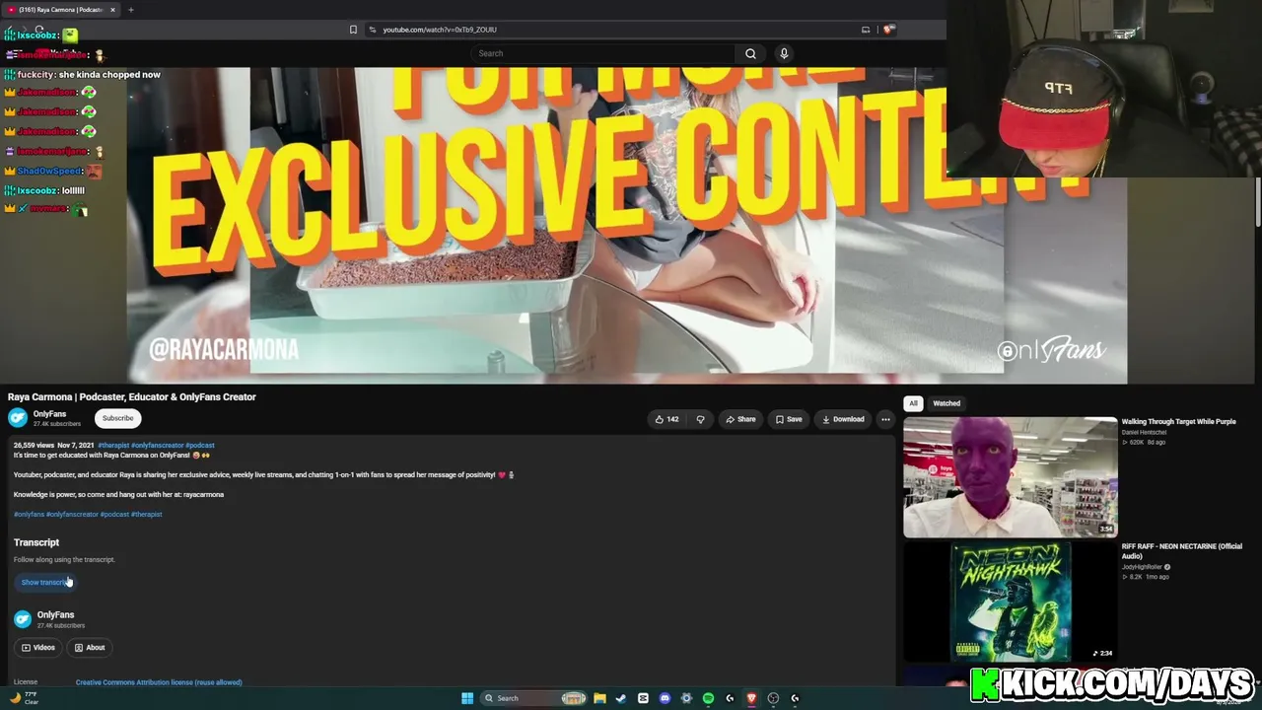Share the video using Share button

tap(740, 419)
